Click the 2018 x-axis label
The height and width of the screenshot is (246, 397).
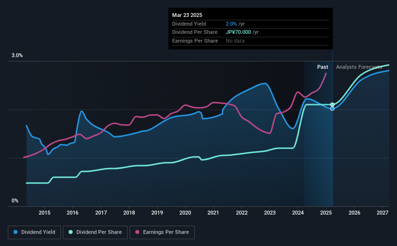[x=129, y=213]
